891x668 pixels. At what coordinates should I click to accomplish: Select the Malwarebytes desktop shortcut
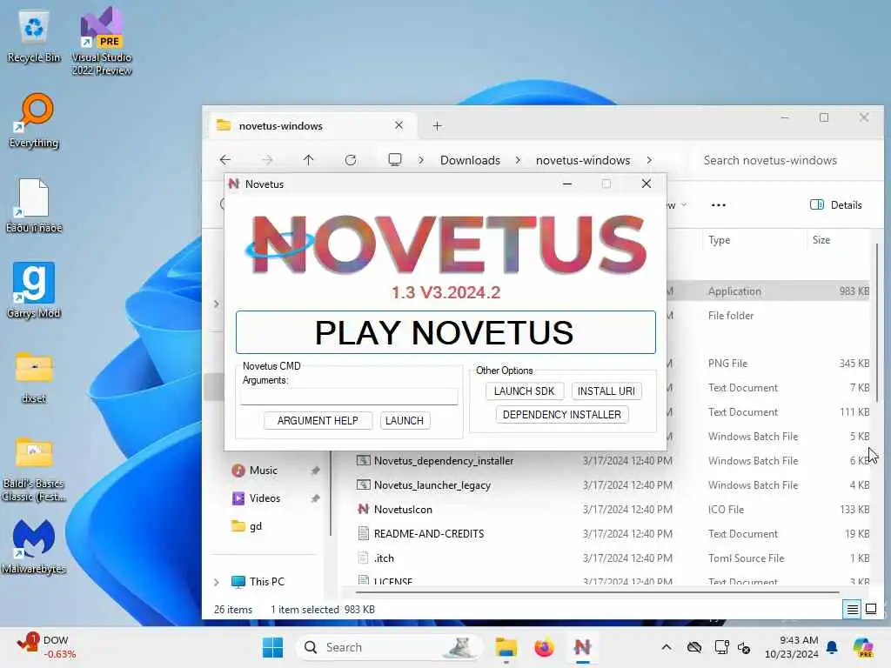pyautogui.click(x=34, y=546)
